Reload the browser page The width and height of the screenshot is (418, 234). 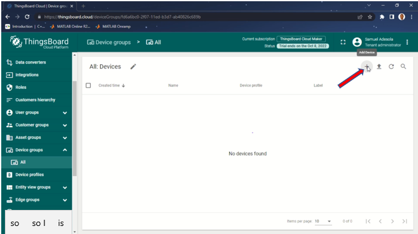click(27, 17)
